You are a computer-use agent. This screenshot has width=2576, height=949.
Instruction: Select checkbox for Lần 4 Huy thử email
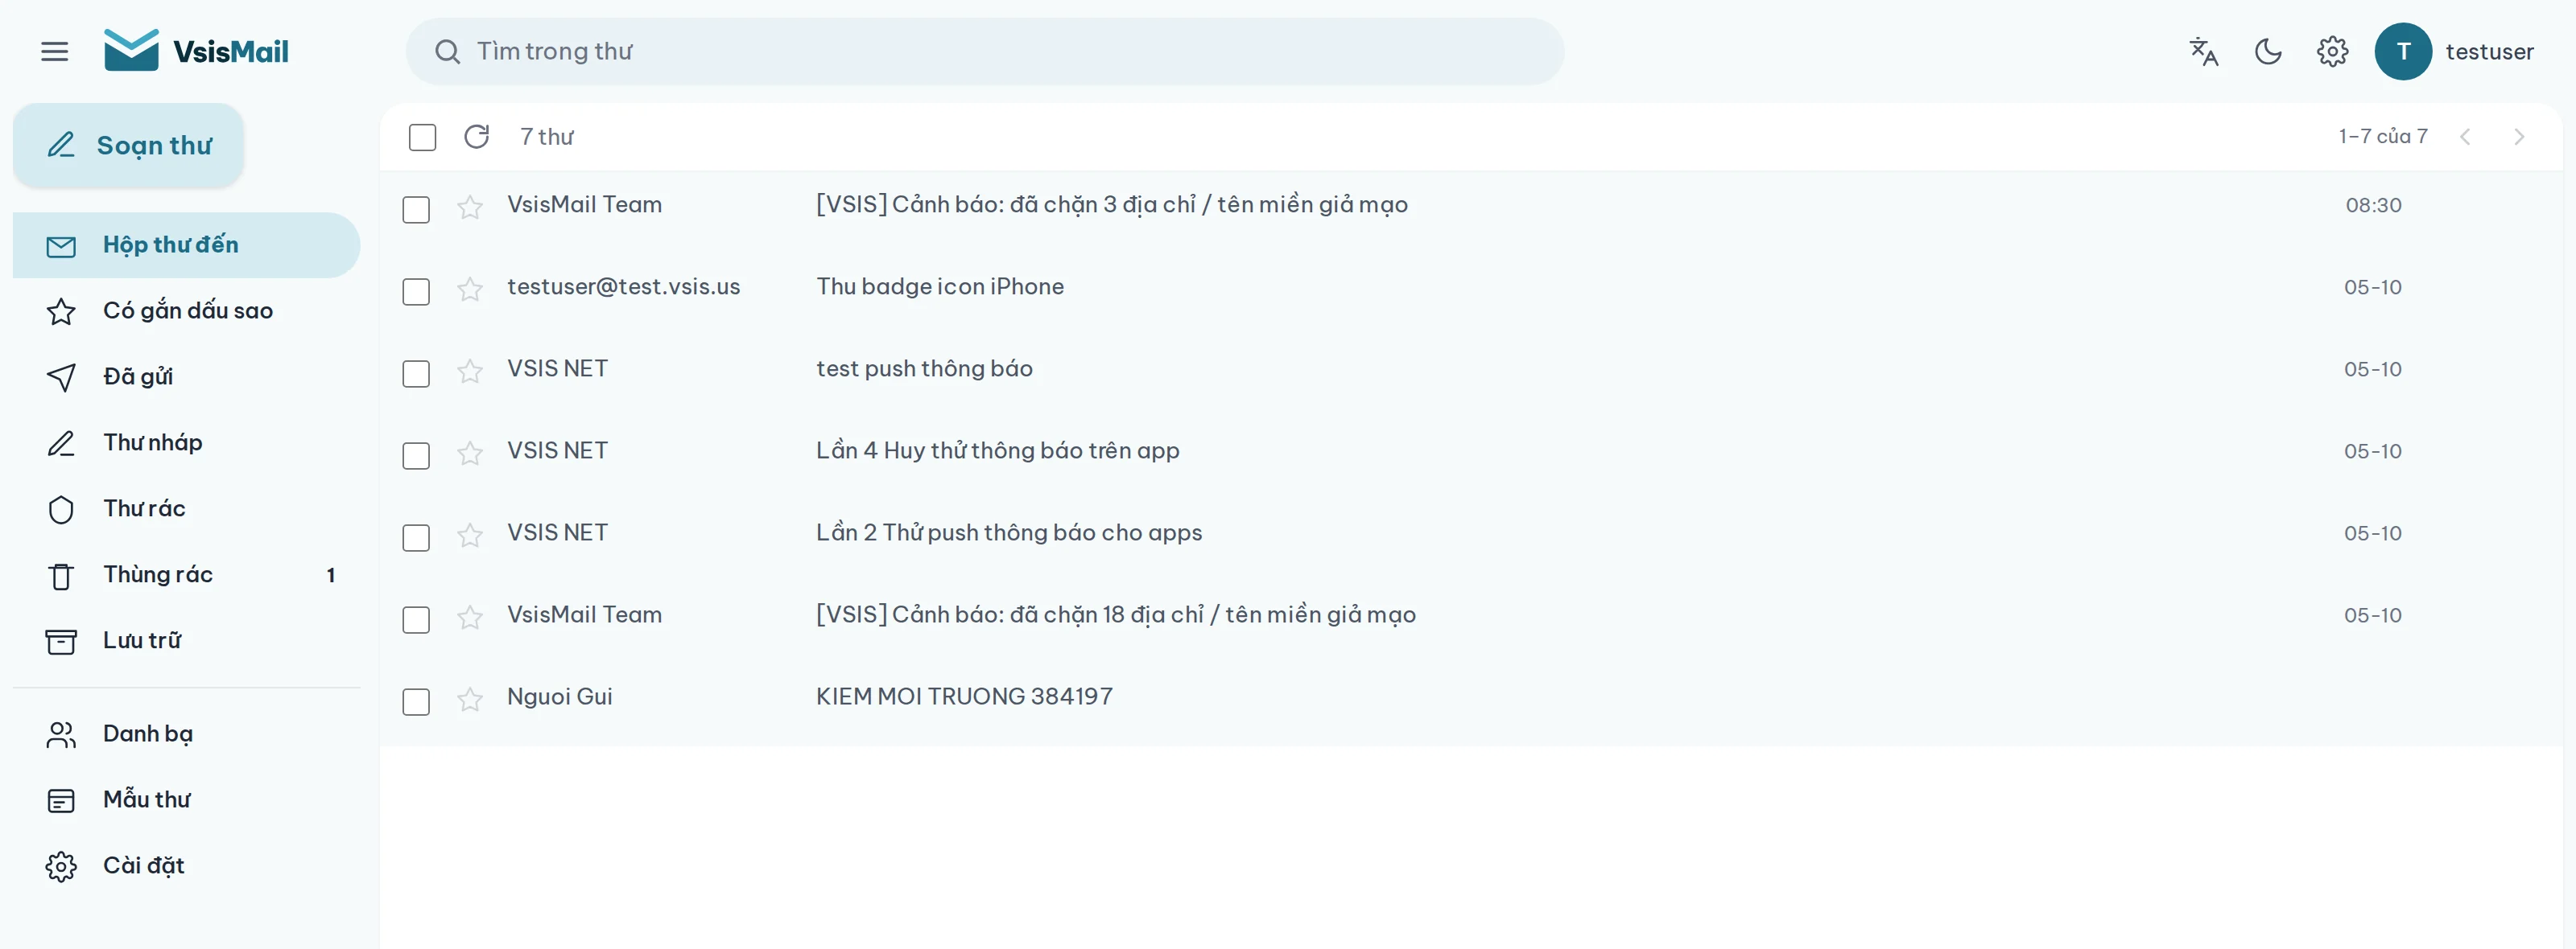click(x=416, y=455)
